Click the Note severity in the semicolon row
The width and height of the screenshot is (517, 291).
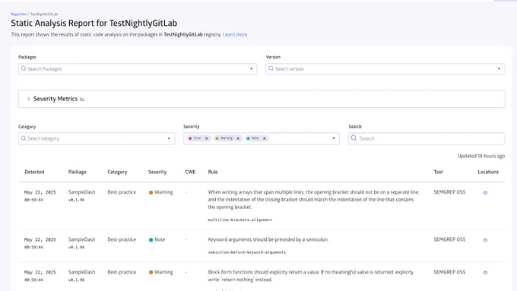pyautogui.click(x=157, y=239)
